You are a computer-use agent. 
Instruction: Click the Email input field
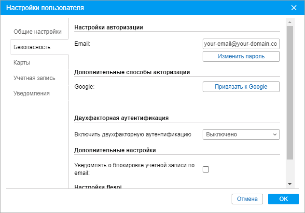pyautogui.click(x=241, y=44)
